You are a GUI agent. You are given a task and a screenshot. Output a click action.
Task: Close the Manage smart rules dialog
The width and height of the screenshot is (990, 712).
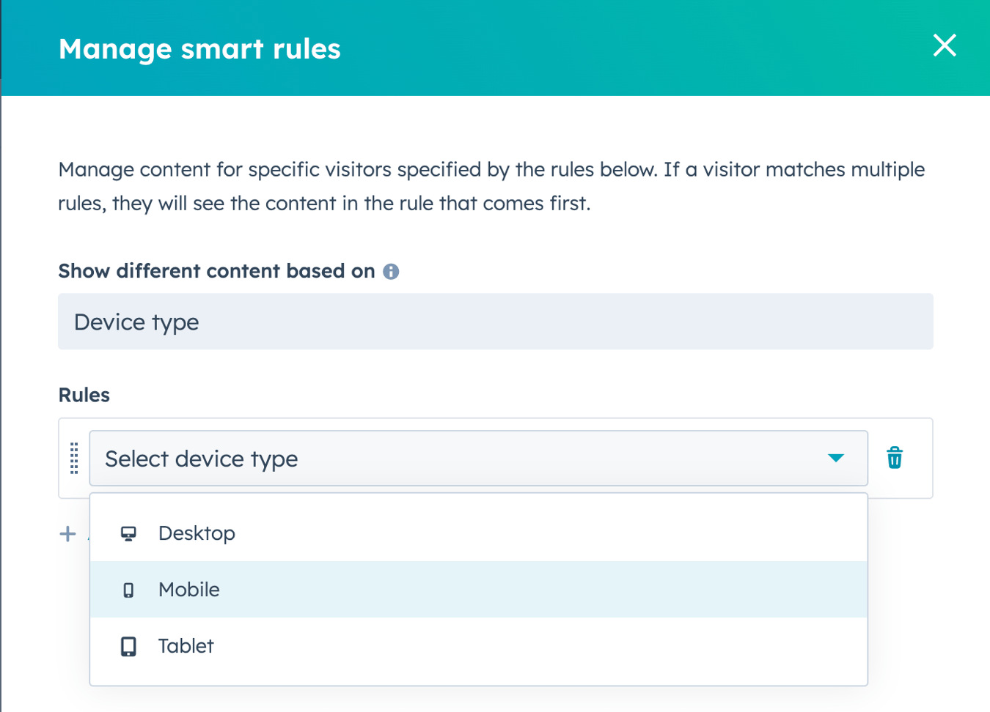(945, 45)
